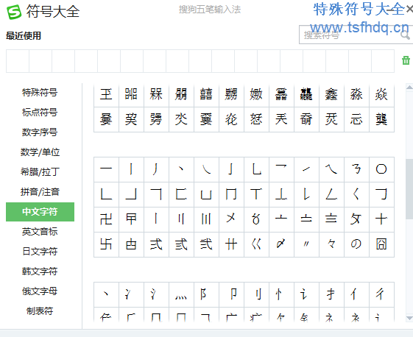Insert the 讠 speech radical
The image size is (413, 337).
(306, 294)
